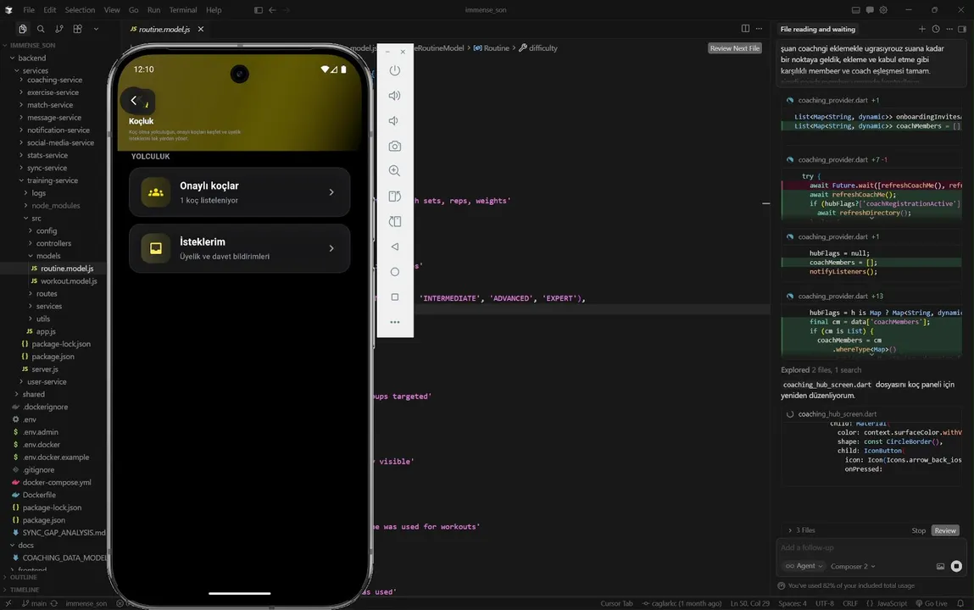
Task: Open emulator extended controls ellipsis
Action: click(x=394, y=322)
